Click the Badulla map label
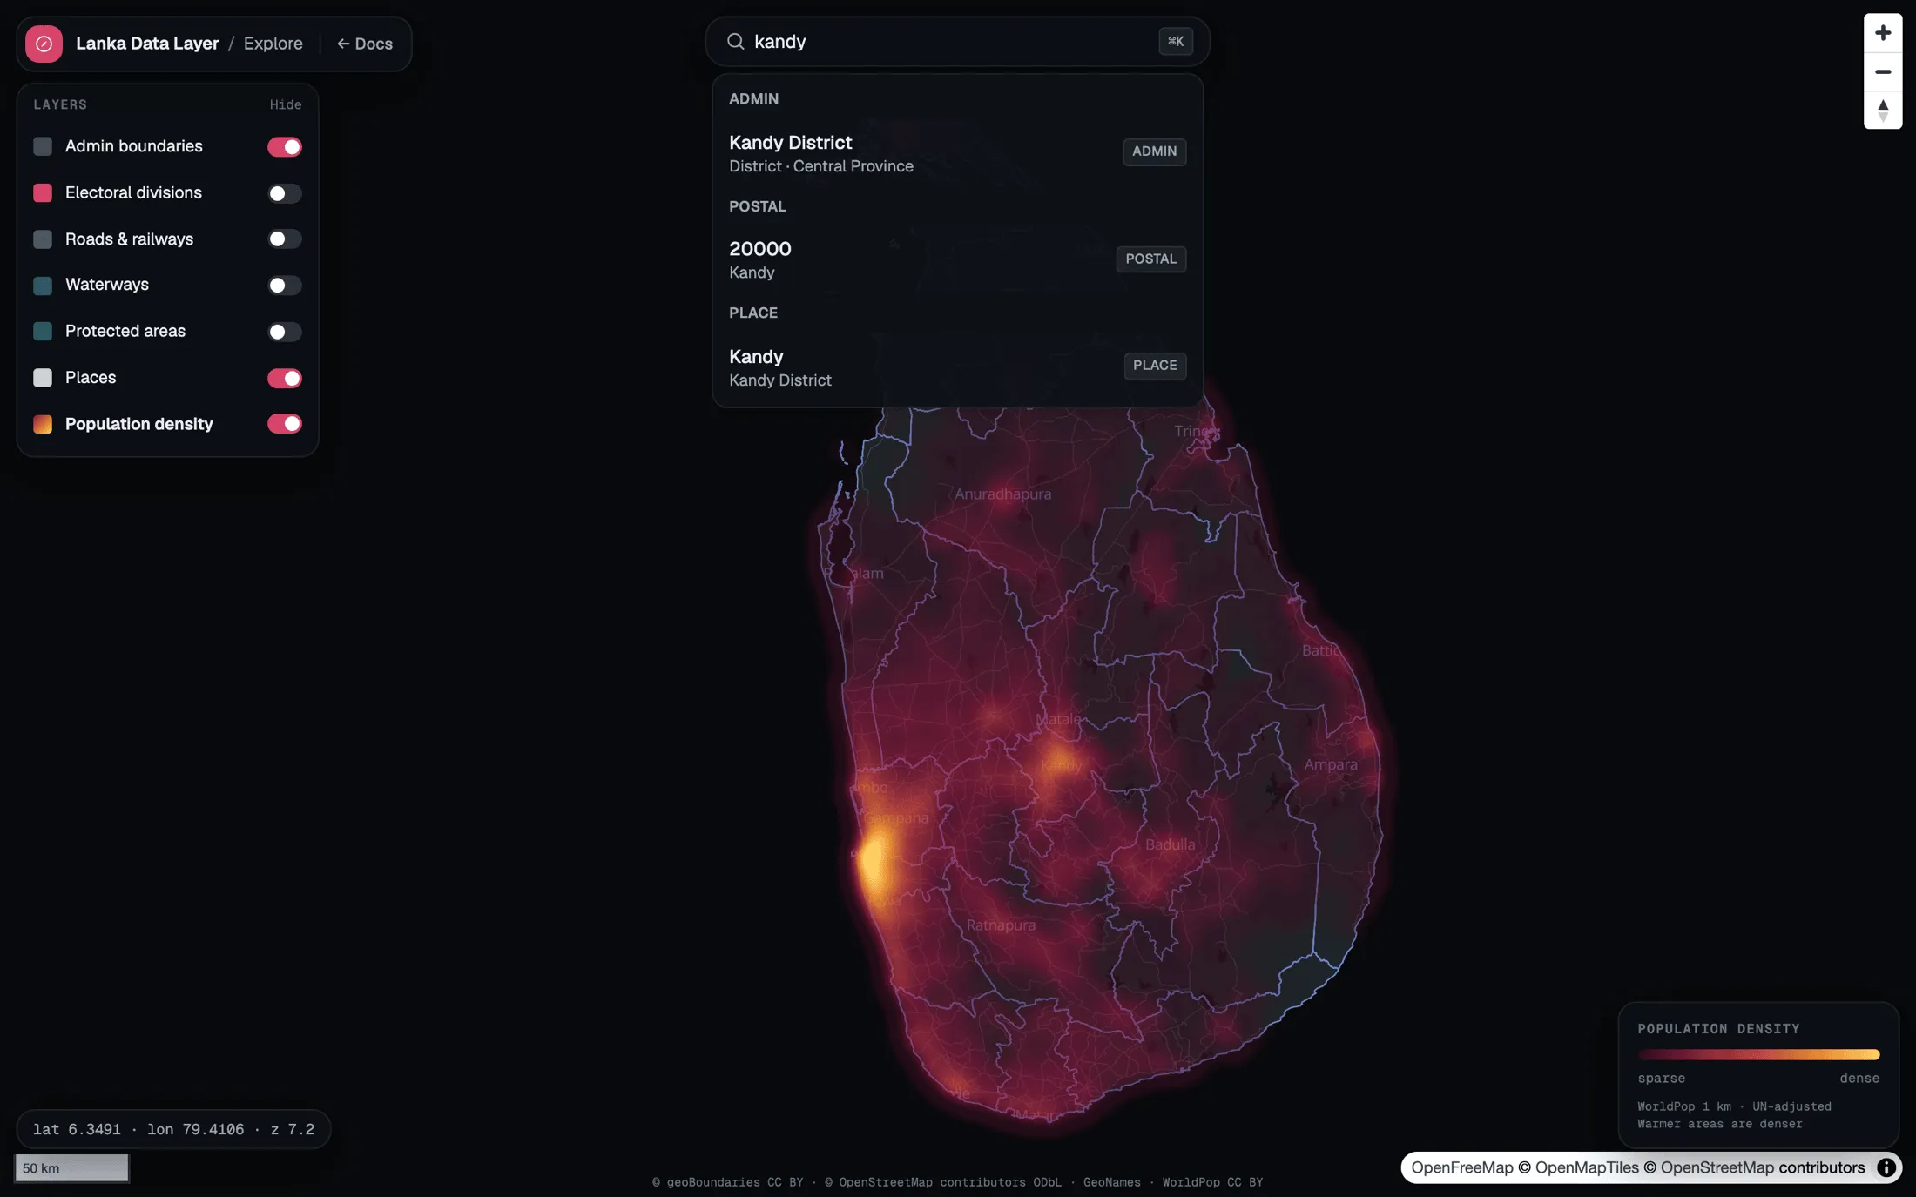1916x1197 pixels. (x=1170, y=844)
